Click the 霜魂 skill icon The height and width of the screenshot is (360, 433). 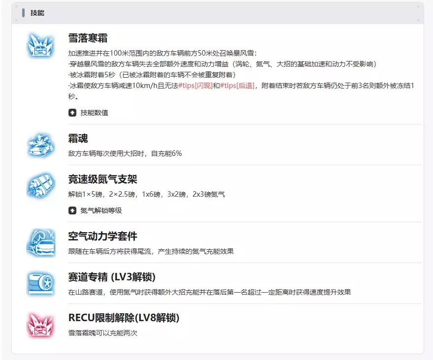pyautogui.click(x=40, y=145)
